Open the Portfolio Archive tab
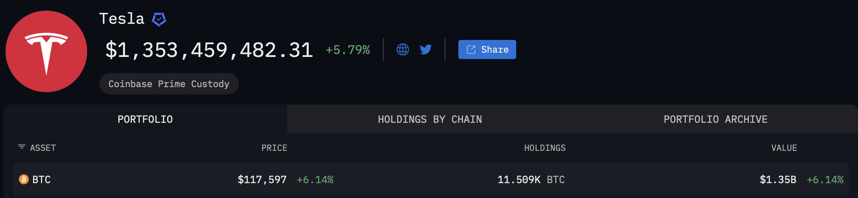This screenshot has height=198, width=858. coord(716,119)
